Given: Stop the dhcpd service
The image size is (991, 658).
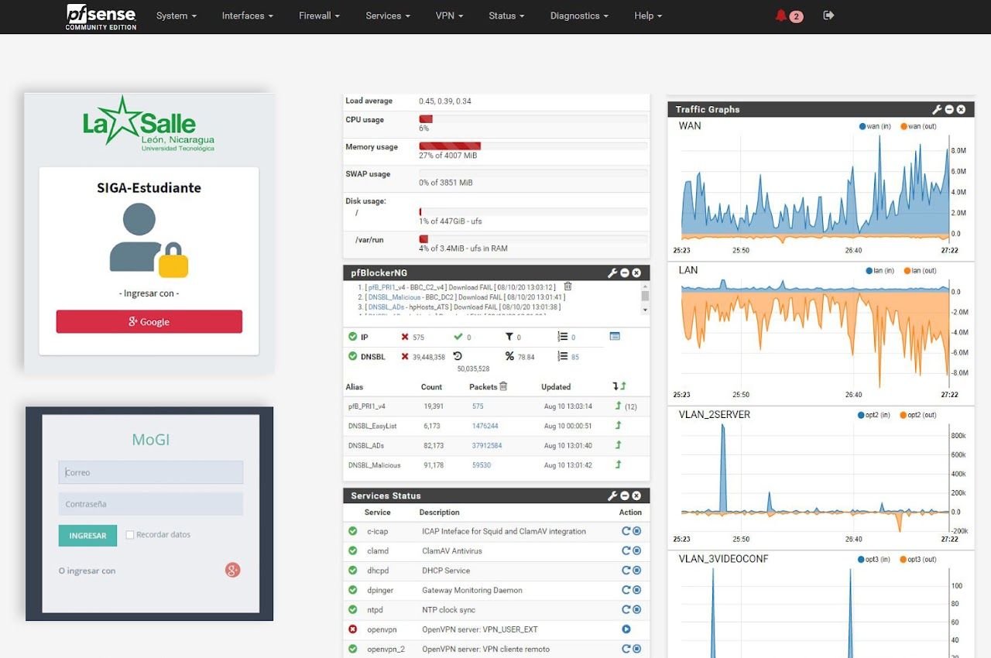Looking at the screenshot, I should click(x=637, y=571).
